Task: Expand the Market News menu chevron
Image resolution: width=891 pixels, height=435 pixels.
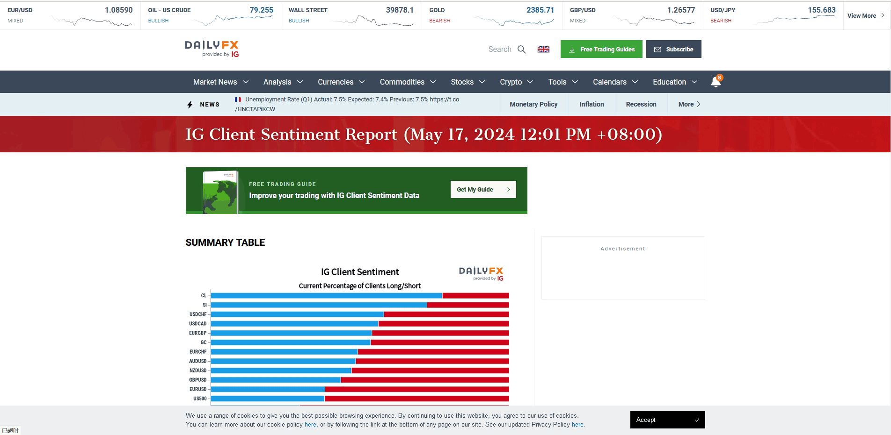Action: tap(246, 82)
